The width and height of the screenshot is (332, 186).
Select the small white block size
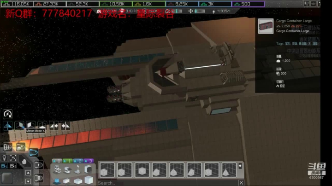(66, 181)
